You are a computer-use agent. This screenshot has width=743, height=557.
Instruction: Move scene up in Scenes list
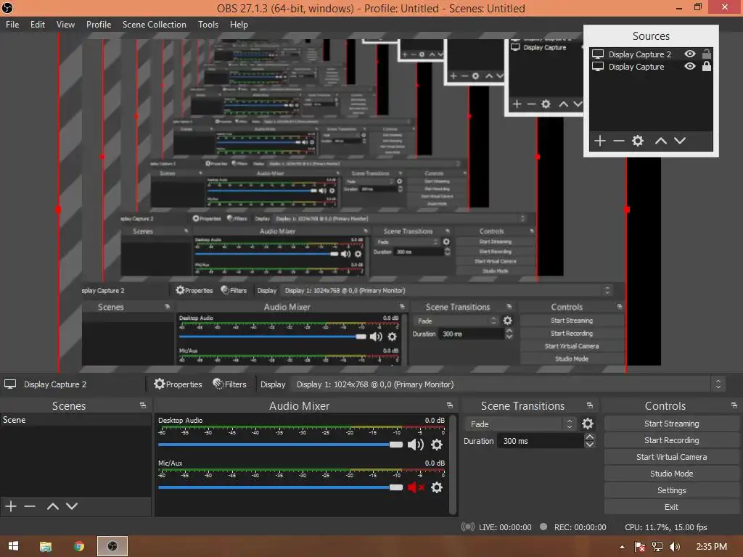[52, 506]
